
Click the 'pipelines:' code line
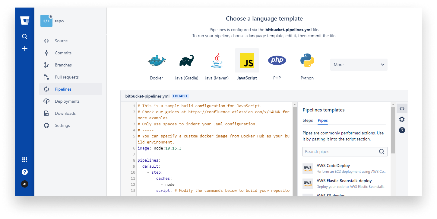click(149, 160)
